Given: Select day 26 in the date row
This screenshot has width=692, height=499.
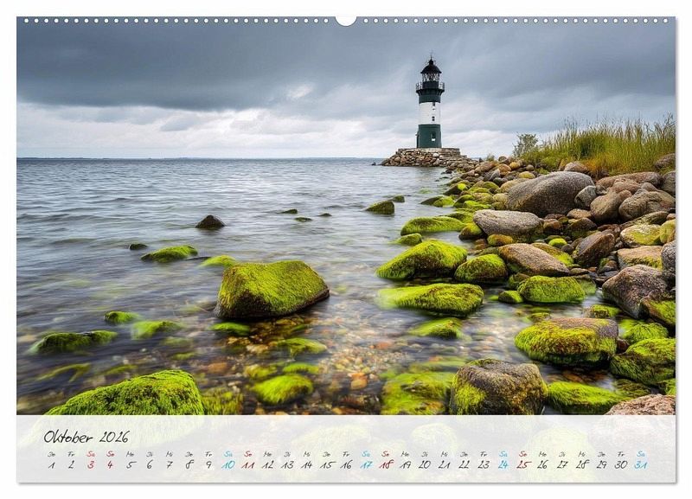Looking at the screenshot, I should (542, 464).
